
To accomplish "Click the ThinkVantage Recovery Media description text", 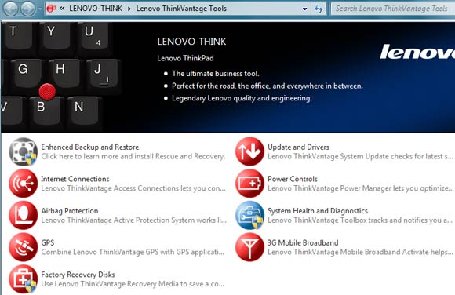I will click(133, 284).
